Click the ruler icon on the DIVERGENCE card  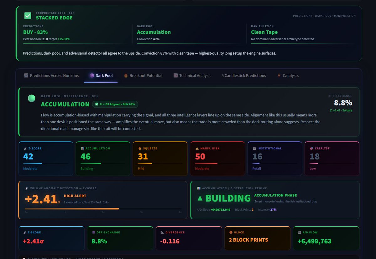tap(162, 233)
